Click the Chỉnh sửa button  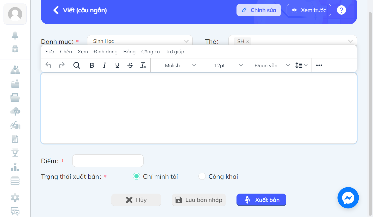(259, 10)
